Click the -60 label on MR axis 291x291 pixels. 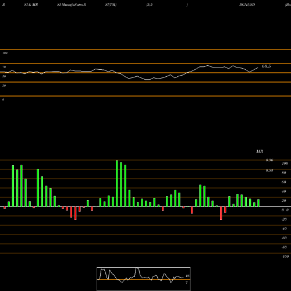[284, 238]
